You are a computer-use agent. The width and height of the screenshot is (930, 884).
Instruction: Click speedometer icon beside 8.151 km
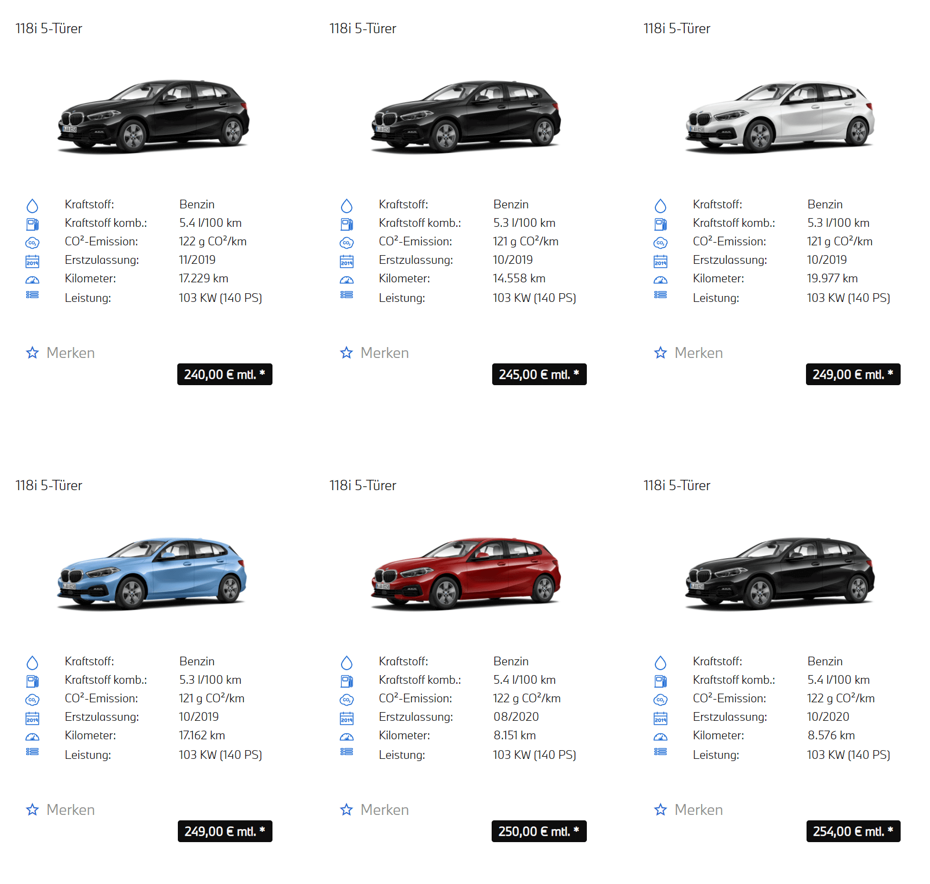tap(346, 737)
